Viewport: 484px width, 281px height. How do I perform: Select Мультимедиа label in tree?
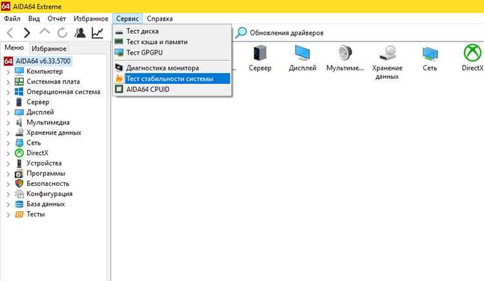coord(48,123)
